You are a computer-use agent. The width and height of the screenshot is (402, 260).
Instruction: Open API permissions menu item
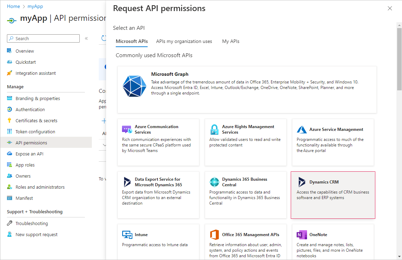tap(46, 142)
